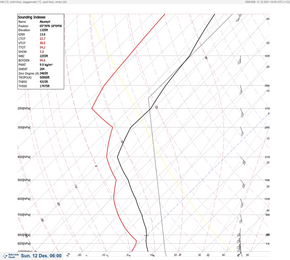This screenshot has height=260, width=290.
Task: Click the wind barb at 600 hPa
Action: 241,203
